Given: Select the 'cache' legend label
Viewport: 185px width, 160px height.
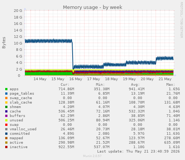Looking at the screenshot, I should [15, 111].
